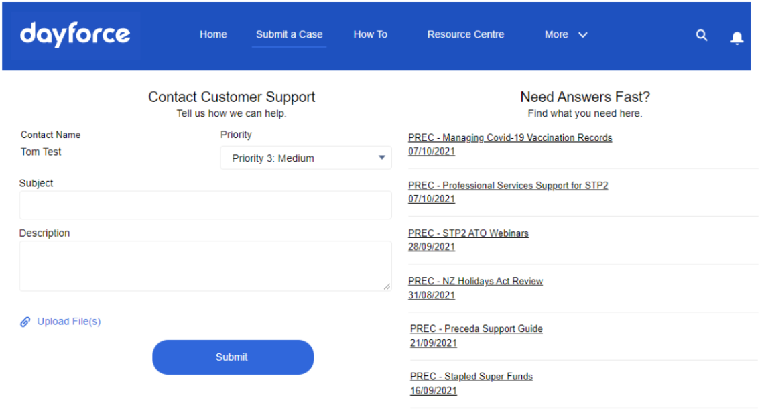
Task: Expand the More navigation menu
Action: 565,34
